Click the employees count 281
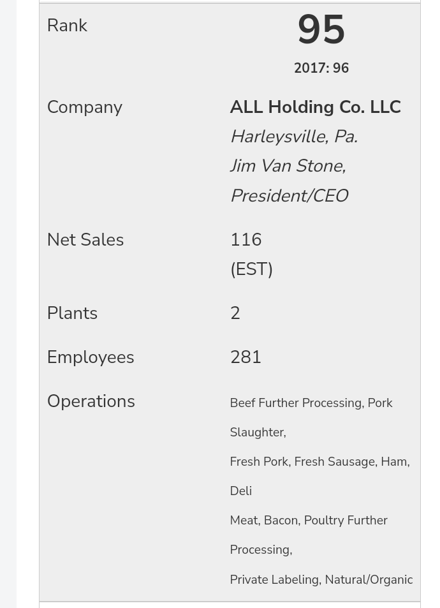The image size is (440, 608). pyautogui.click(x=246, y=357)
